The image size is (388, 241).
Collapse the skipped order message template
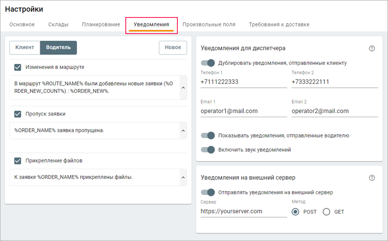[183, 131]
